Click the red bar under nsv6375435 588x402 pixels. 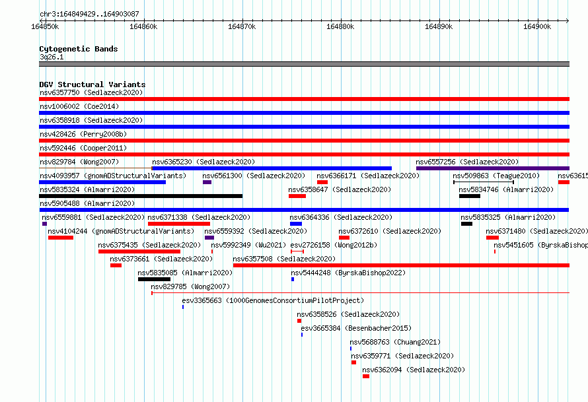click(139, 251)
